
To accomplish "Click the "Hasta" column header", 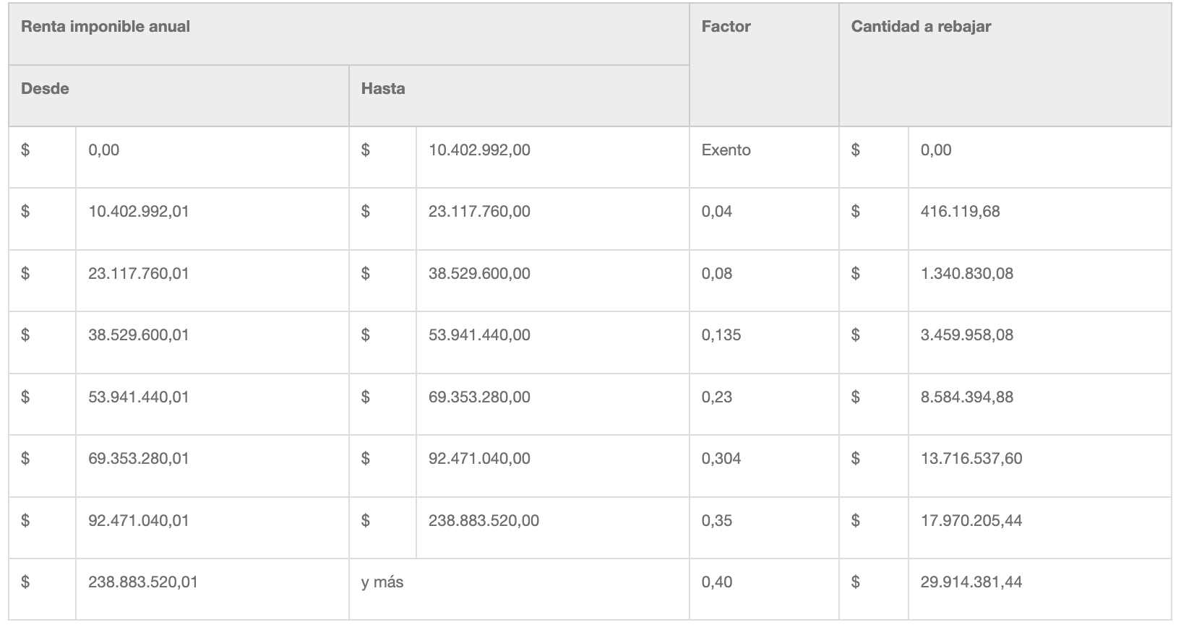I will [x=383, y=89].
